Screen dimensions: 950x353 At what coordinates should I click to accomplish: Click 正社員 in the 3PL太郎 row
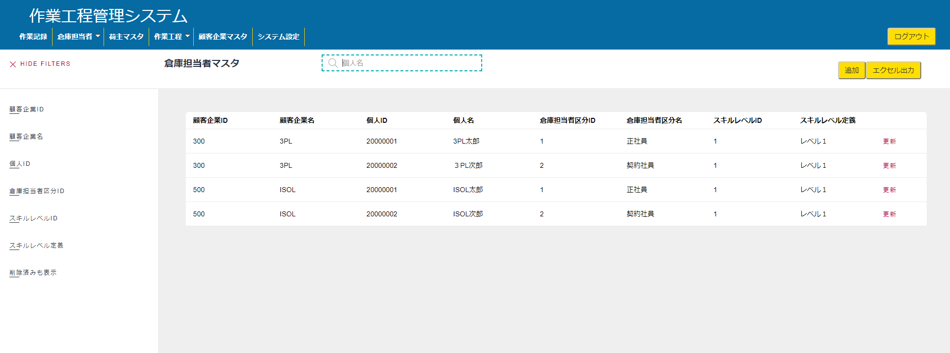click(637, 141)
